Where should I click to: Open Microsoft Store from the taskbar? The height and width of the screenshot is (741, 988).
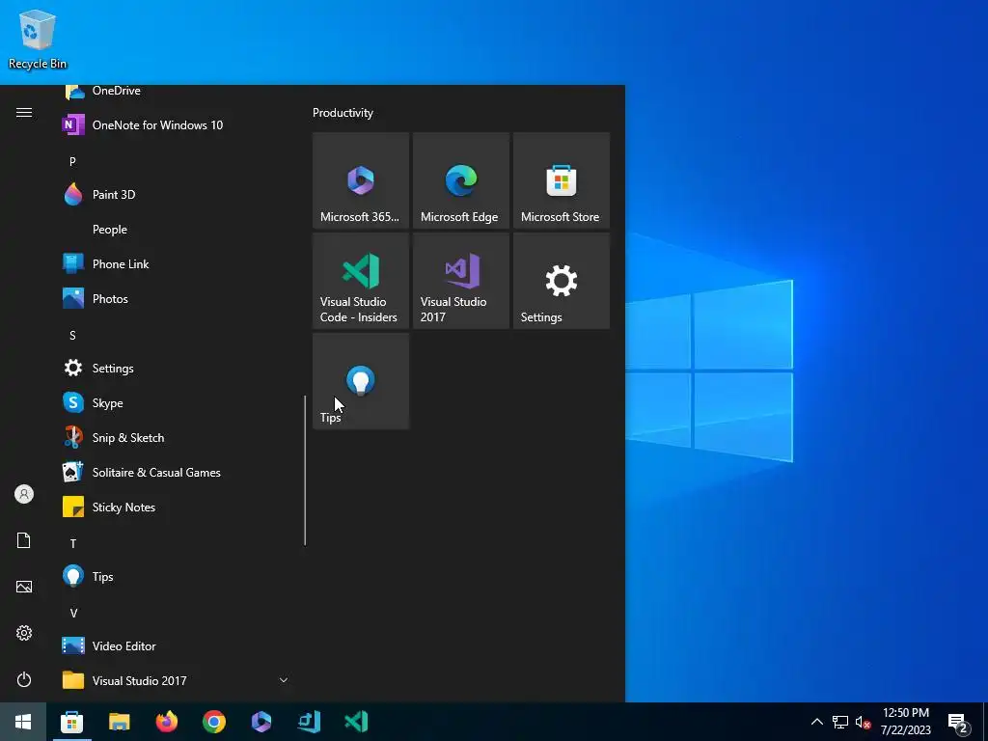[x=71, y=722]
